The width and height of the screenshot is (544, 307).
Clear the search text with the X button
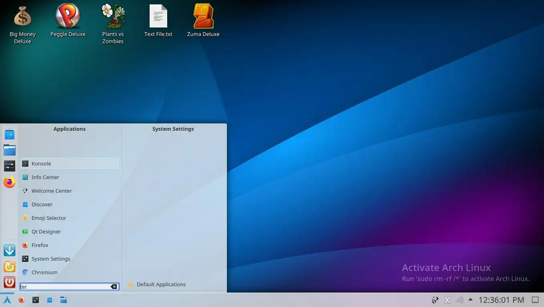tap(114, 287)
